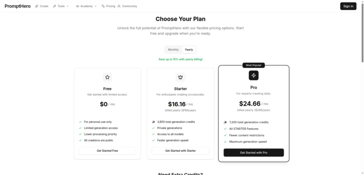Switch billing to Monthly
The image size is (364, 175).
173,50
